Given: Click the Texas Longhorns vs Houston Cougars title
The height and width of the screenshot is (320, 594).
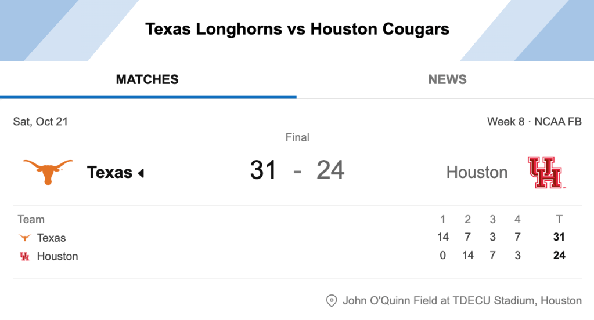Looking at the screenshot, I should click(297, 29).
